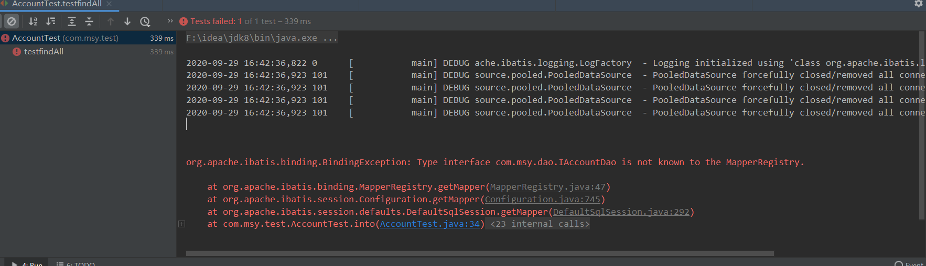Select AccountTest (com.msy.test) tree node

click(x=88, y=38)
